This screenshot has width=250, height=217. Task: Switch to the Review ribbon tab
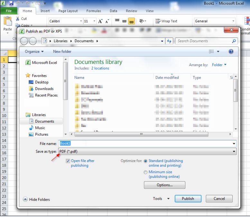(x=131, y=11)
